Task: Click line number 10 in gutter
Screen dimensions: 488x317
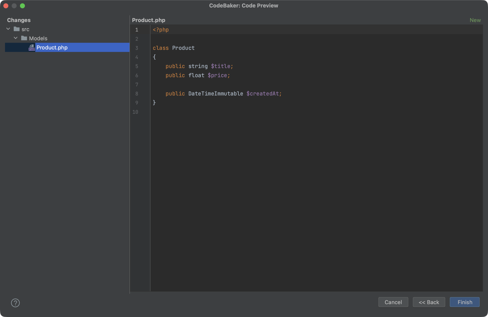Action: coord(135,112)
